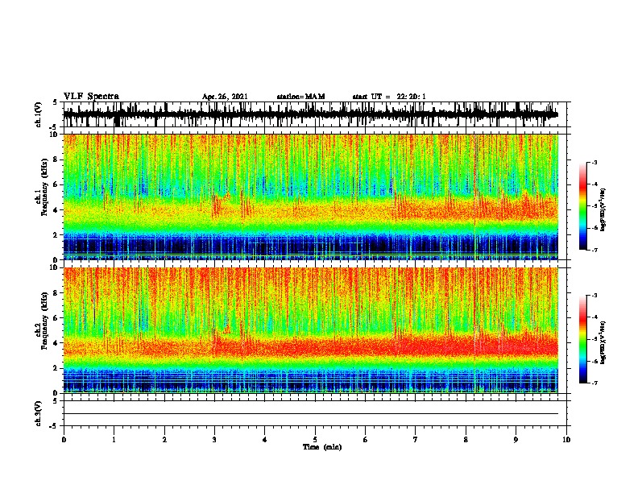Viewport: 638px width, 493px height.
Task: Click the "-5" tick on ch.1(V) axis
Action: pyautogui.click(x=54, y=127)
